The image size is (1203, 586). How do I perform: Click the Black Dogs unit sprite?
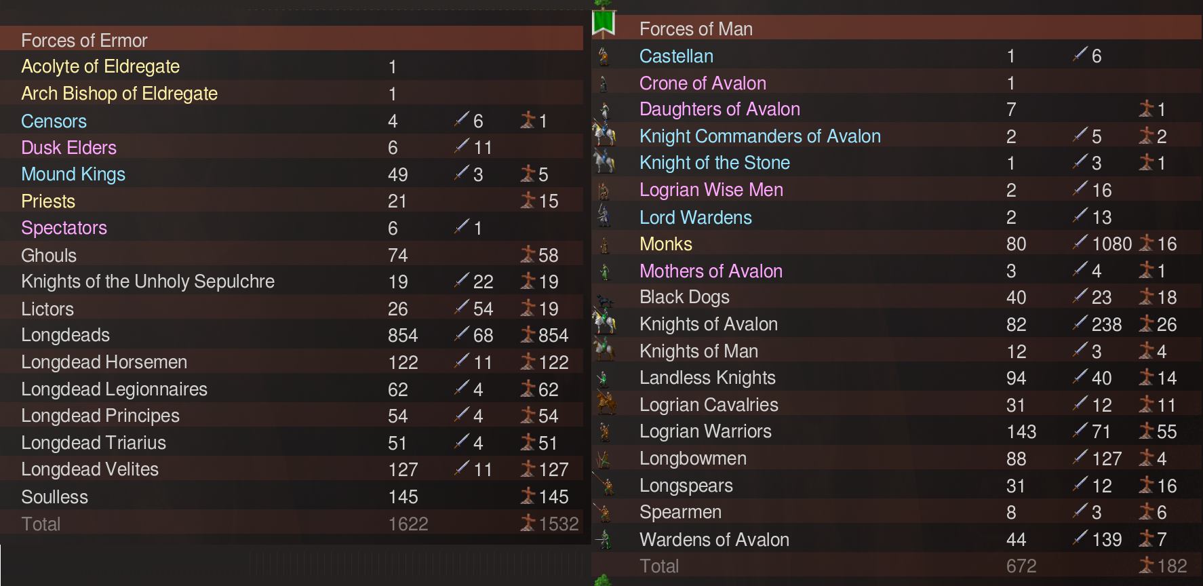(x=604, y=298)
